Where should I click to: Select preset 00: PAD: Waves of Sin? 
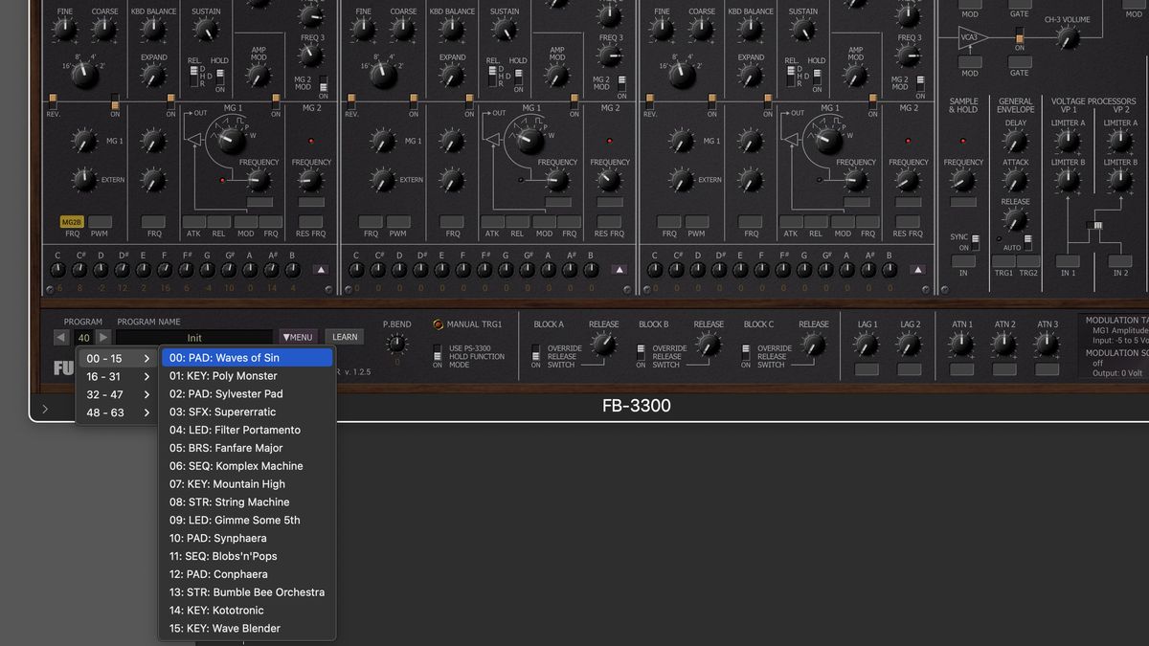point(247,358)
